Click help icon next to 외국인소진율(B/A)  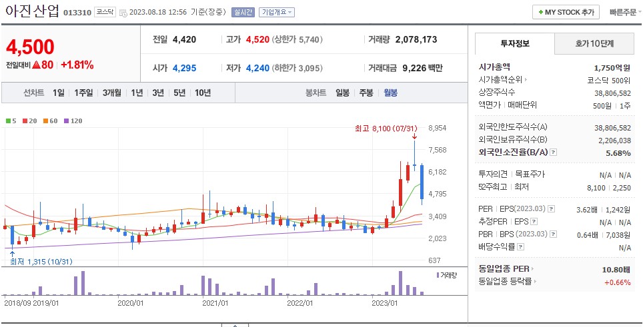coord(553,153)
